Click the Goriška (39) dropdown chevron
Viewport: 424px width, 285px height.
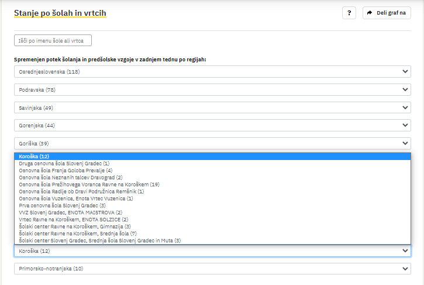406,144
